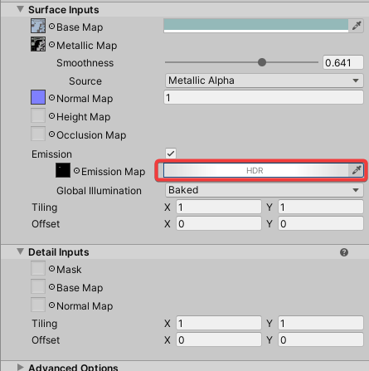Image resolution: width=369 pixels, height=371 pixels.
Task: Collapse the Surface Inputs section
Action: pyautogui.click(x=20, y=9)
